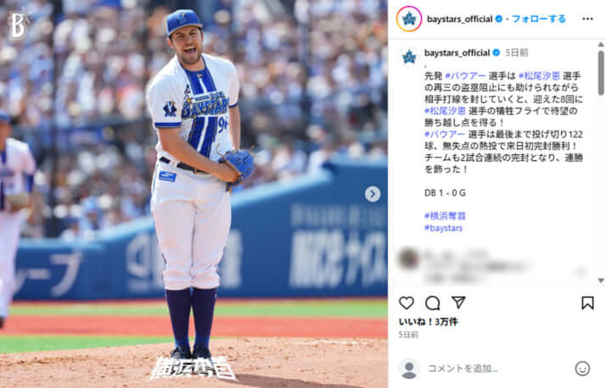The image size is (606, 388).
Task: Save post with bookmark icon
Action: pos(587,303)
